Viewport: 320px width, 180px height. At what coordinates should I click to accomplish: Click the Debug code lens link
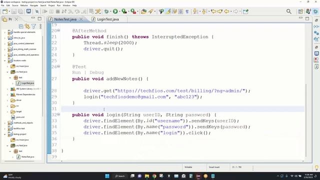point(96,72)
